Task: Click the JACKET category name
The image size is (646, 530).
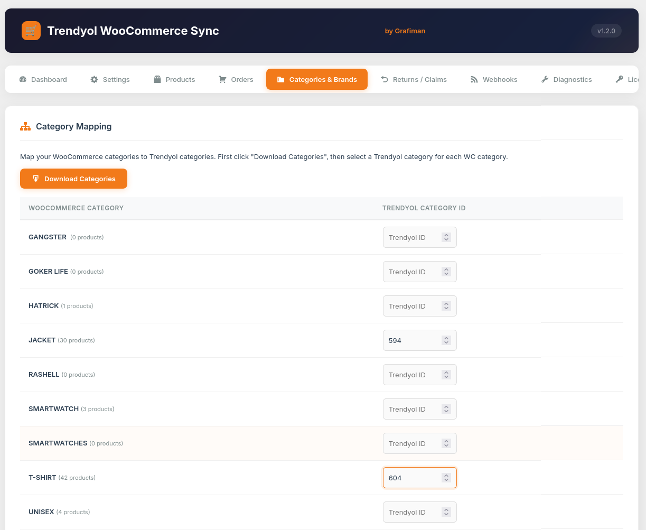Action: [x=42, y=340]
